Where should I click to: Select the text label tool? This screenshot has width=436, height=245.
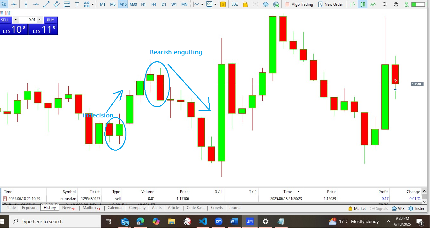[x=77, y=4]
